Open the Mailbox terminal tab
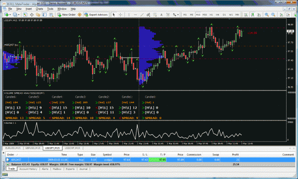298x179 pixels. (x=57, y=169)
